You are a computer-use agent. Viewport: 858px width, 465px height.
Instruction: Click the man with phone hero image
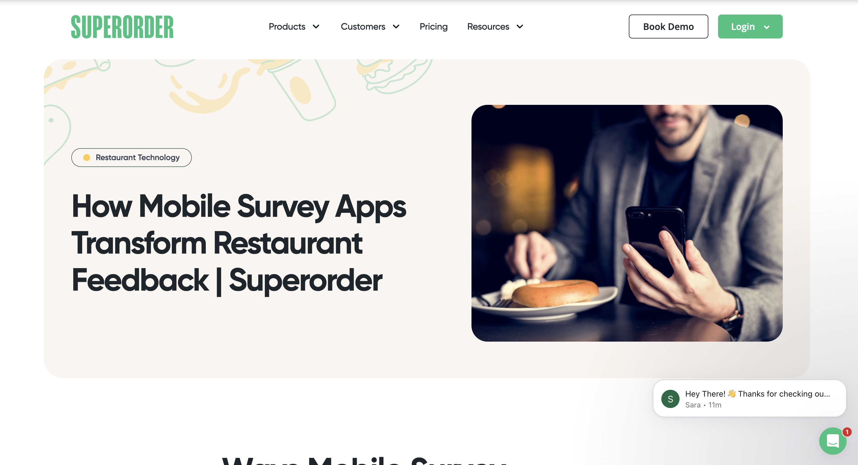pos(627,223)
